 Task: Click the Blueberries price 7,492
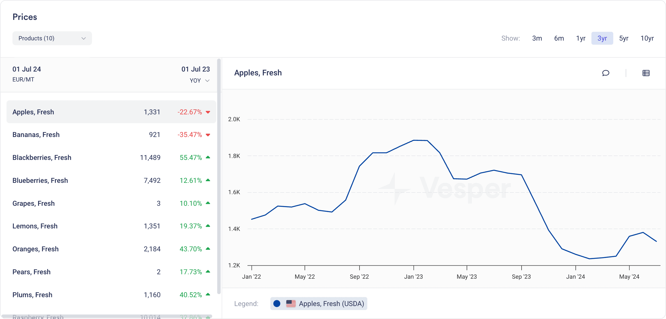pos(152,180)
